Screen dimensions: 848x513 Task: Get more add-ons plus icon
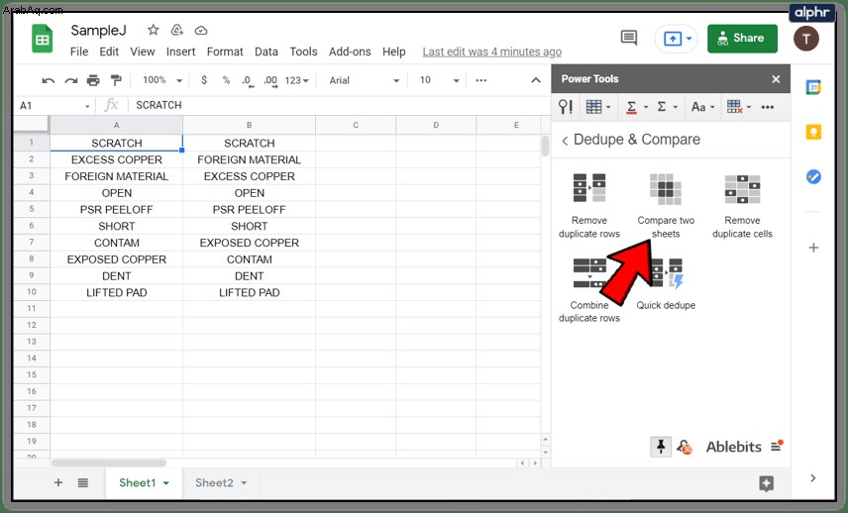[813, 248]
